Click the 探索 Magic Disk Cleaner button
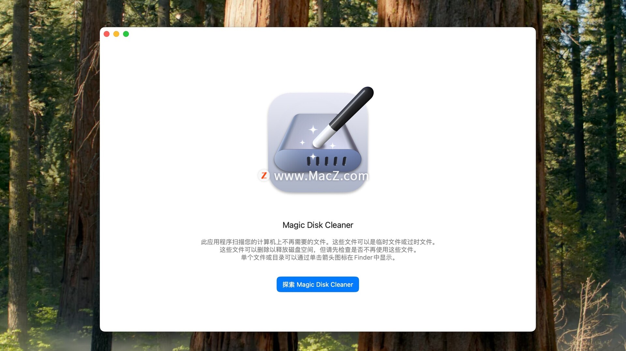626x351 pixels. (x=318, y=284)
